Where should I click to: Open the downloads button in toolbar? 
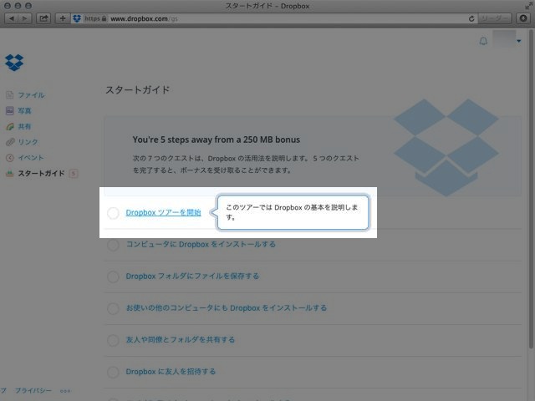pos(523,18)
